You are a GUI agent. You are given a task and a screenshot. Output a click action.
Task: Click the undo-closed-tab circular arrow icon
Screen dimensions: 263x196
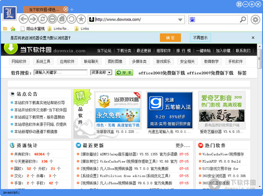[71, 19]
